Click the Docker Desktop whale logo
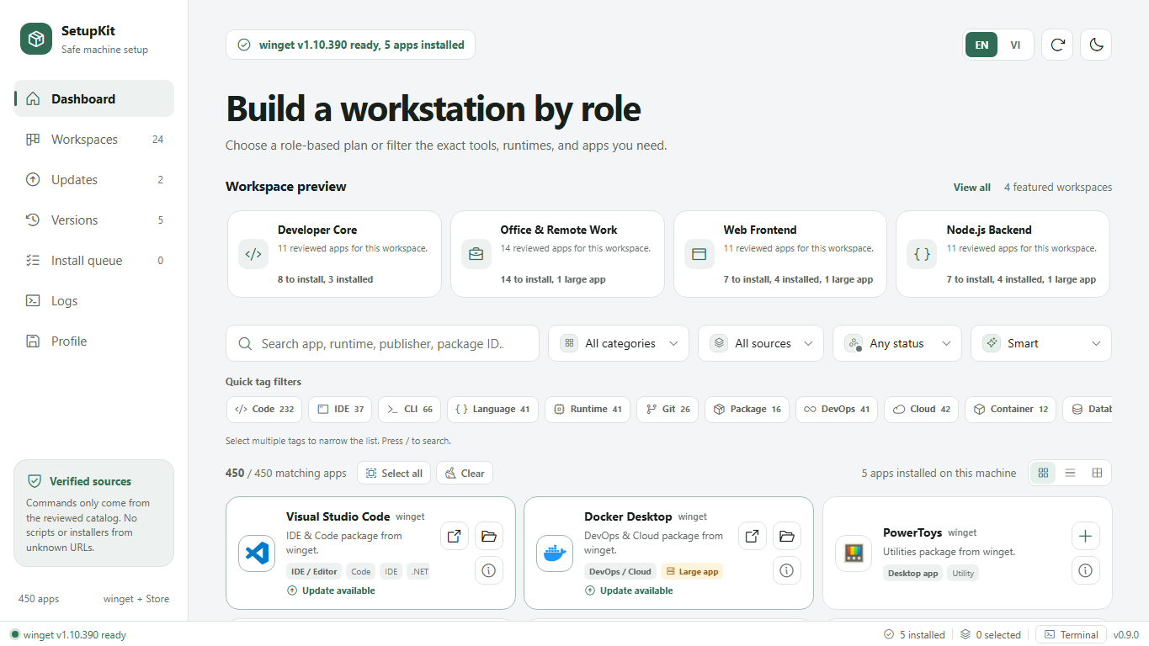 point(555,553)
